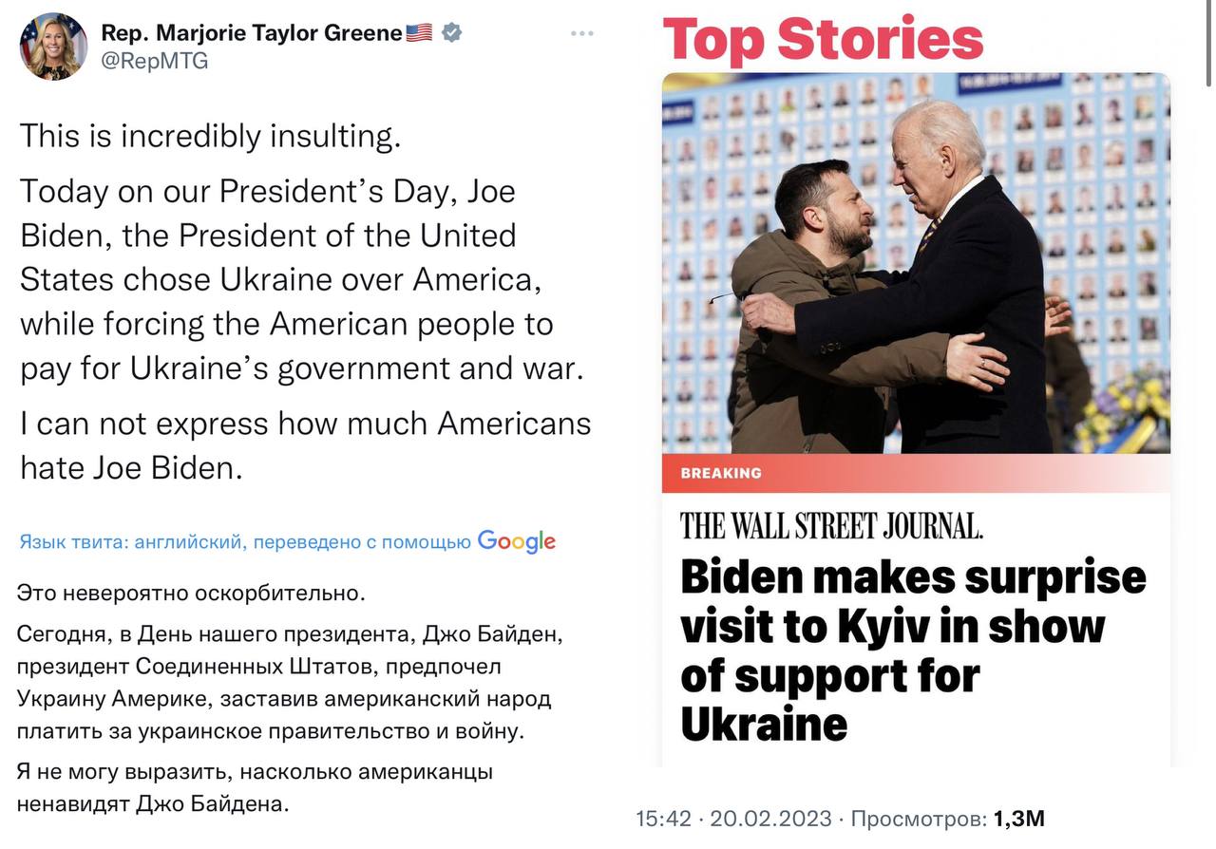The height and width of the screenshot is (849, 1216).
Task: Click the Google logo in translation notice
Action: click(517, 541)
